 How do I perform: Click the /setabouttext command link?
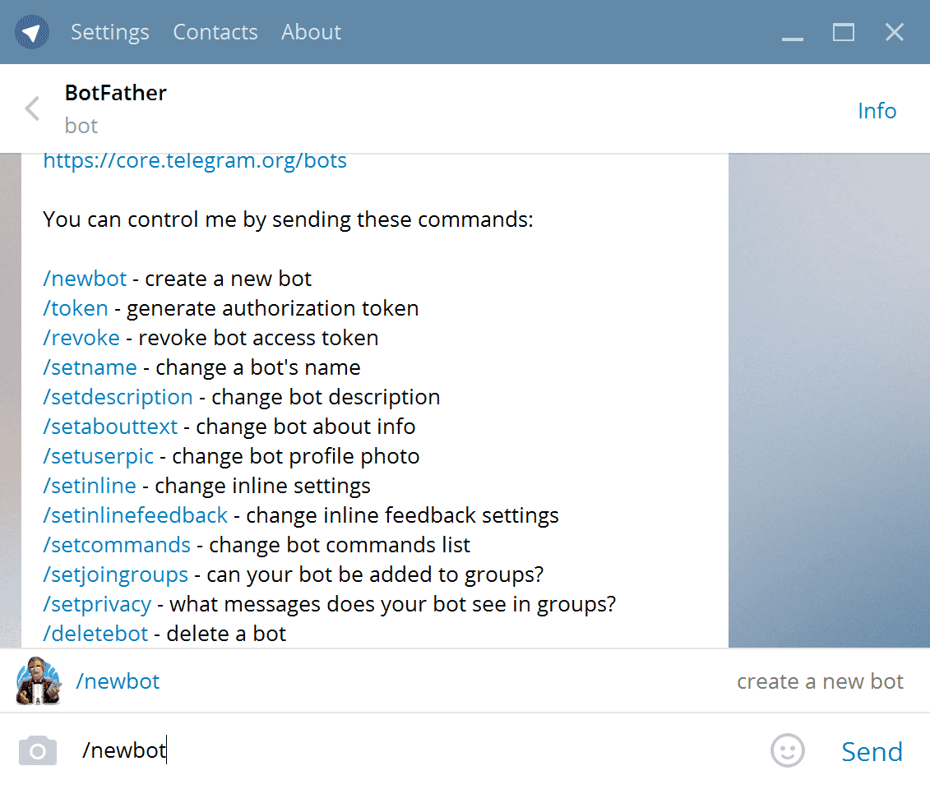tap(110, 427)
